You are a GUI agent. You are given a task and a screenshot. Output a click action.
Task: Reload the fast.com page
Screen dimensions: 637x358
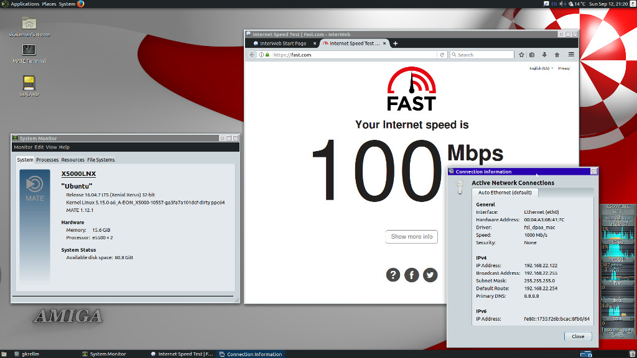[x=442, y=55]
